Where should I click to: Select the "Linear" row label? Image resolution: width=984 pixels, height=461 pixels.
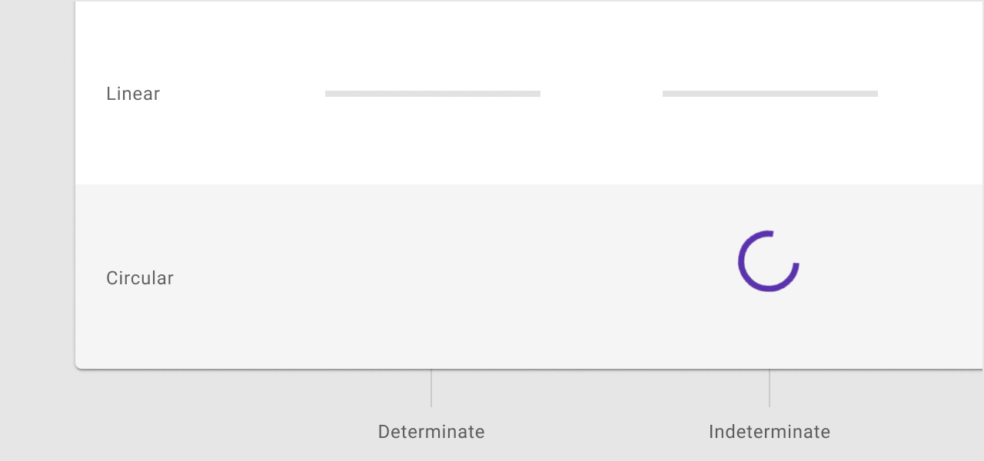pyautogui.click(x=133, y=94)
